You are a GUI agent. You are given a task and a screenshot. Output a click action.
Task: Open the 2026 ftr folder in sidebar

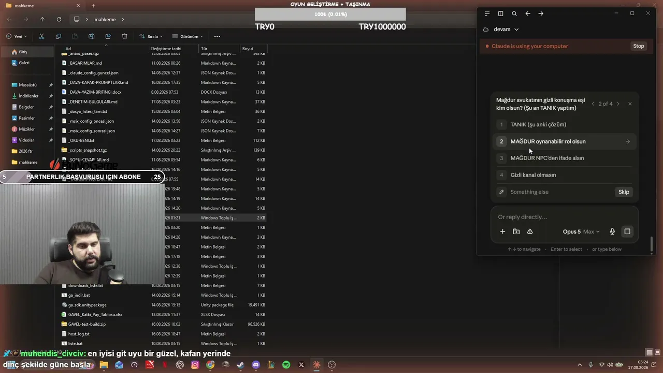coord(27,151)
